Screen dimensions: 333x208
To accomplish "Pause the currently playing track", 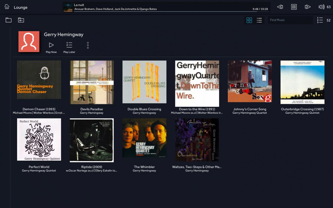I will click(x=294, y=7).
